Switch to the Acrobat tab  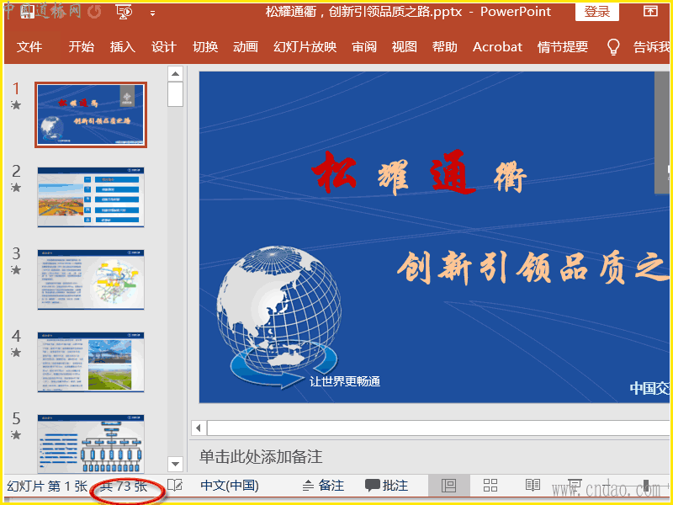(x=497, y=47)
